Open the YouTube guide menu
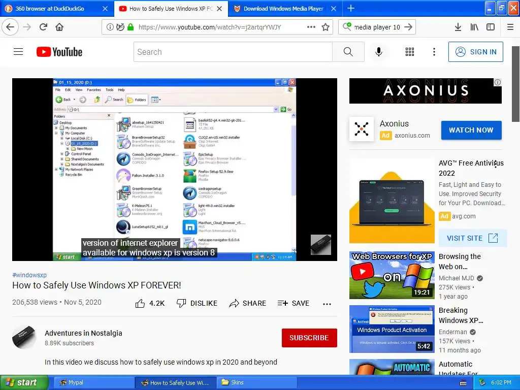 tap(18, 52)
